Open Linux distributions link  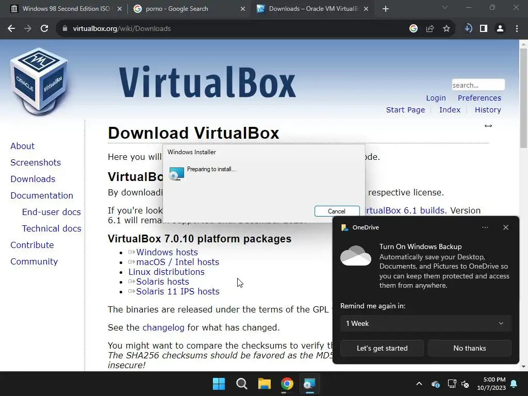pos(167,272)
